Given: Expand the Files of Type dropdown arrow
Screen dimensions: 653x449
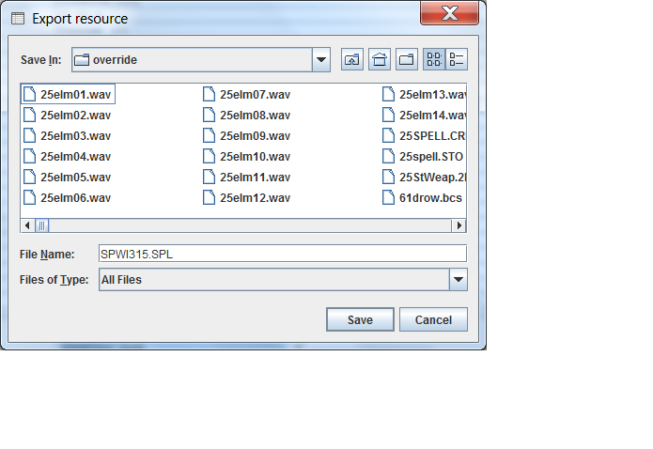Looking at the screenshot, I should pos(458,279).
